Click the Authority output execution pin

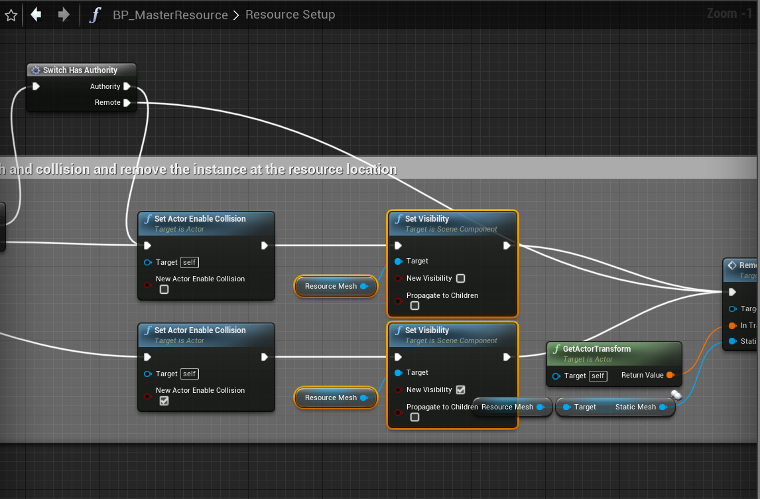[x=127, y=86]
